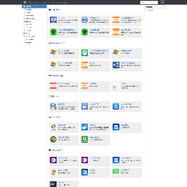This screenshot has width=187, height=187.
Task: Open the green PE icon card
Action: tap(85, 52)
